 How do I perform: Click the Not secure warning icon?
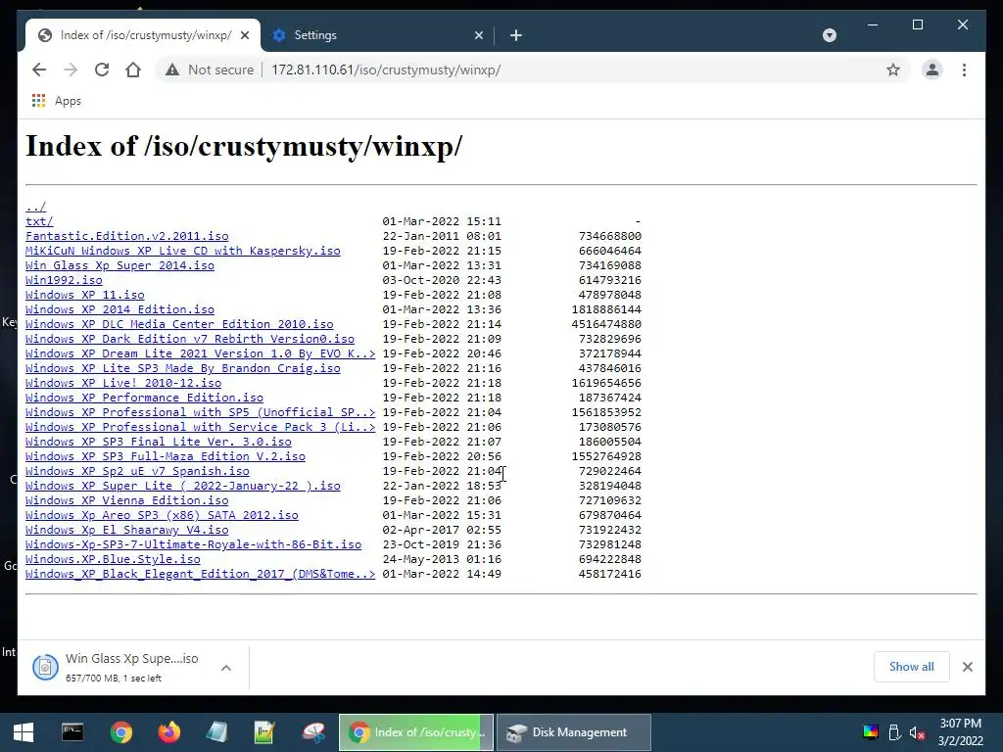pos(172,70)
